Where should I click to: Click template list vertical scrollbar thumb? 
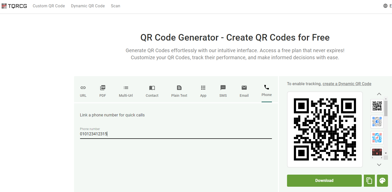tap(386, 108)
